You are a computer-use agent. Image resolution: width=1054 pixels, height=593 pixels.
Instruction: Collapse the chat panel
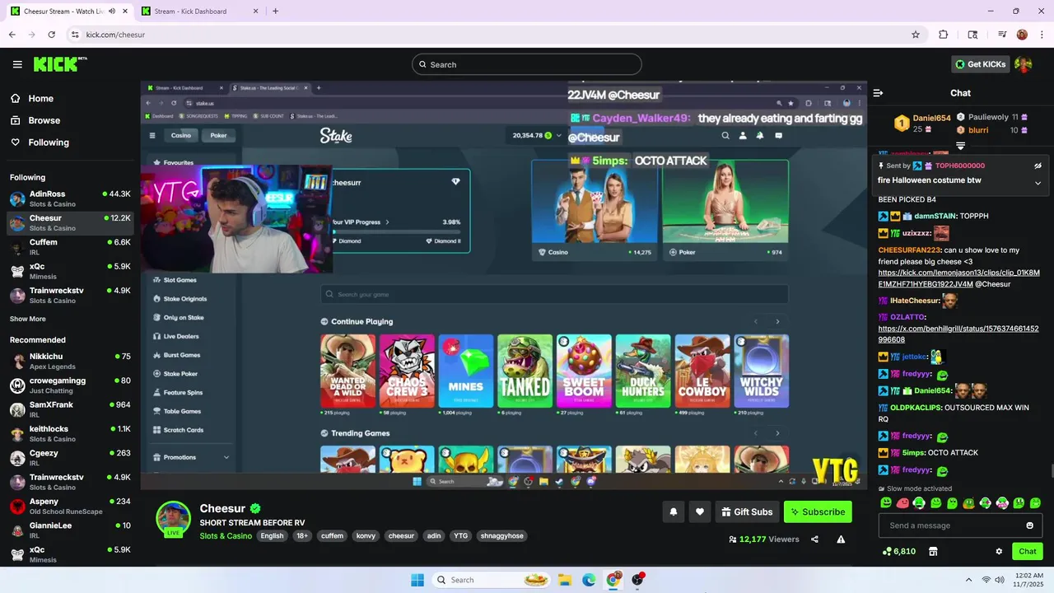(x=878, y=93)
